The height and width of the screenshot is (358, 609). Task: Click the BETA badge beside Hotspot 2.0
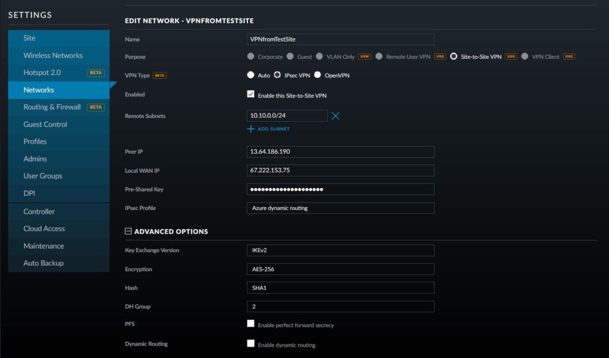[95, 72]
